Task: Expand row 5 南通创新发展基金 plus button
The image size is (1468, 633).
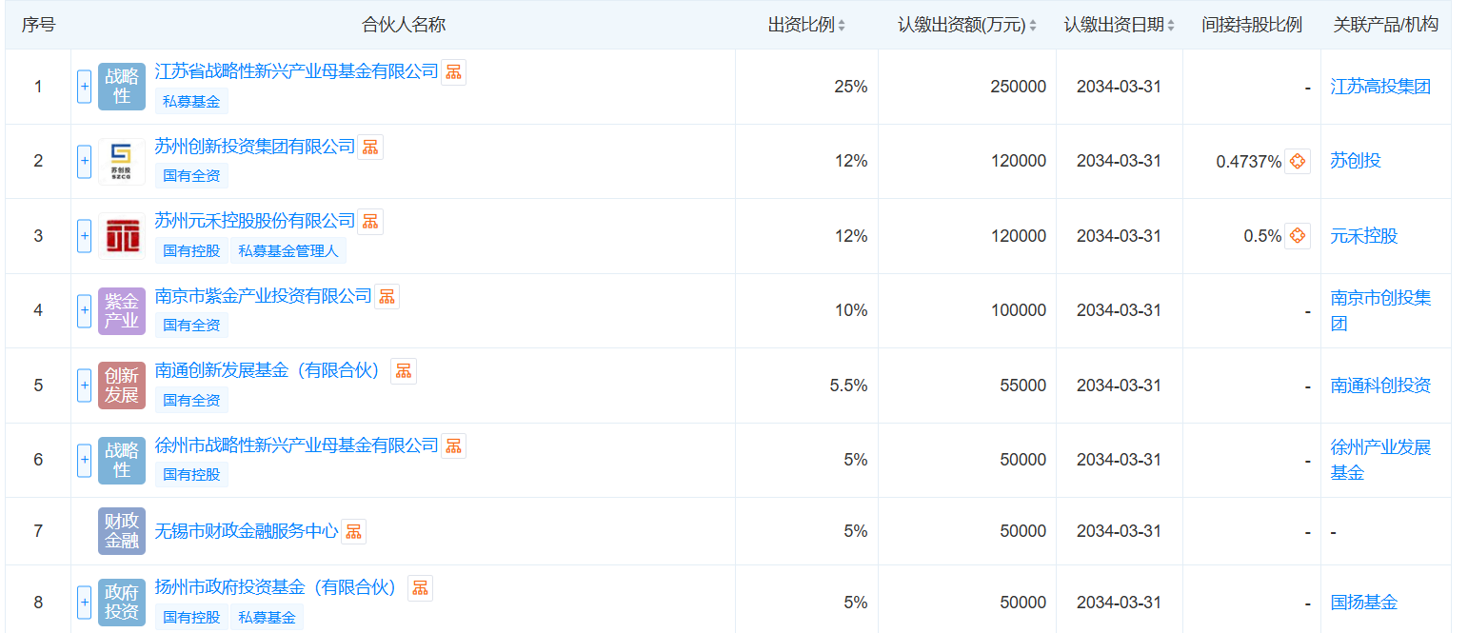Action: 84,386
